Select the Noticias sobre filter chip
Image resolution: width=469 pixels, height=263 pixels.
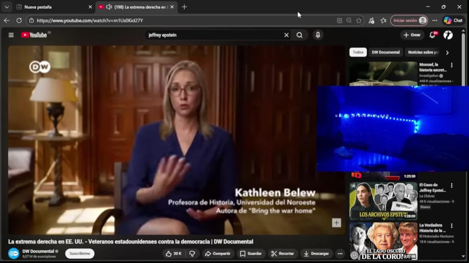click(423, 52)
